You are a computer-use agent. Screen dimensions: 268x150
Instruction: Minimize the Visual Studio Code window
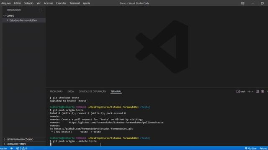pos(253,3)
